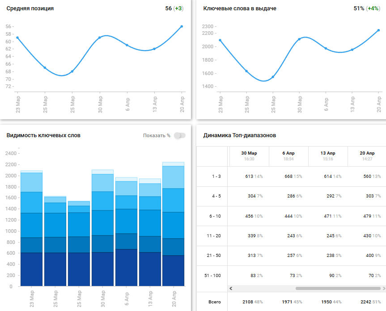Click the 13 Апр point on average position chart
This screenshot has height=311, width=386.
(154, 49)
